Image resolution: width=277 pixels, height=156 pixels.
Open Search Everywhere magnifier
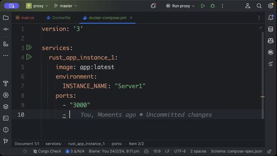coord(259,6)
